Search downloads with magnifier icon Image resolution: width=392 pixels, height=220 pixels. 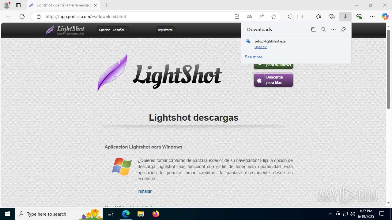tap(324, 29)
